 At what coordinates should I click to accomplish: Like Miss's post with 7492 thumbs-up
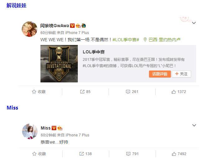[174, 154]
